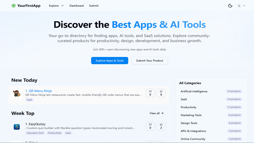Open the Explore navigation item

click(x=54, y=6)
